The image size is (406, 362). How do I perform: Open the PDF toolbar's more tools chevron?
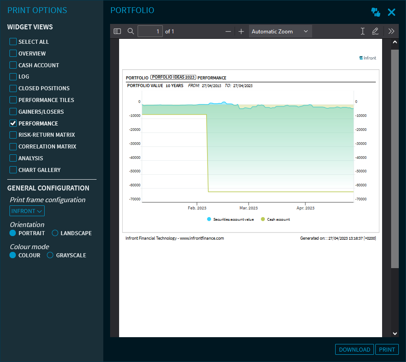tap(391, 31)
